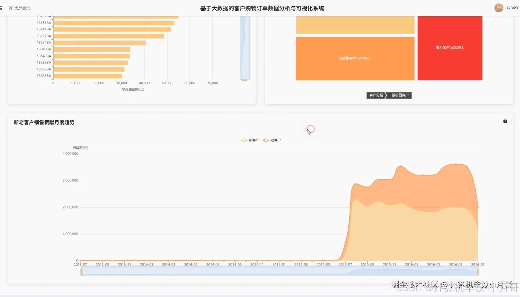
Task: Toggle the 老客户 legend series
Action: coord(272,140)
